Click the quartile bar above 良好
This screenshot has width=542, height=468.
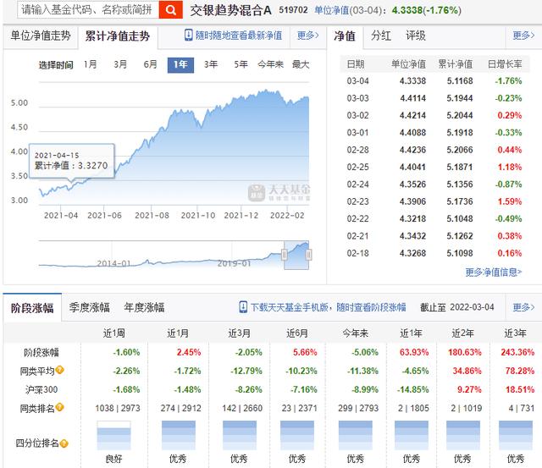pos(114,435)
